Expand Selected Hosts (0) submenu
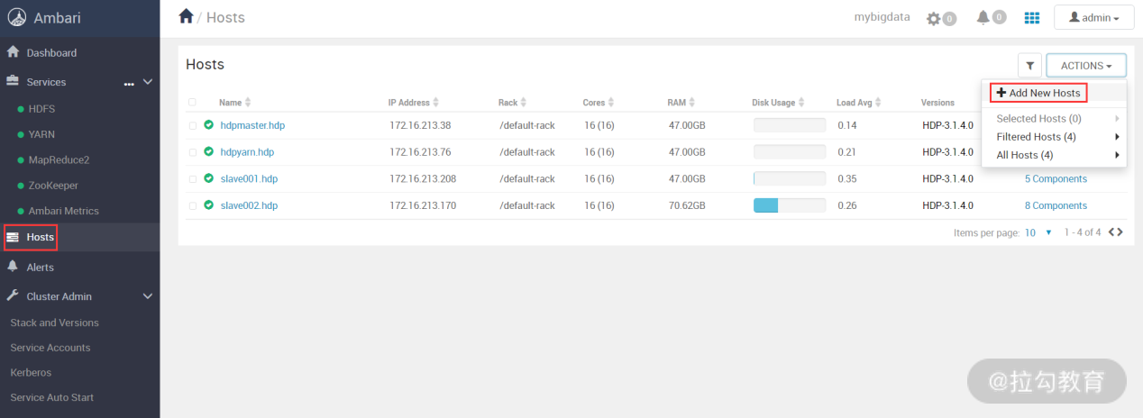This screenshot has width=1143, height=418. click(x=1054, y=119)
